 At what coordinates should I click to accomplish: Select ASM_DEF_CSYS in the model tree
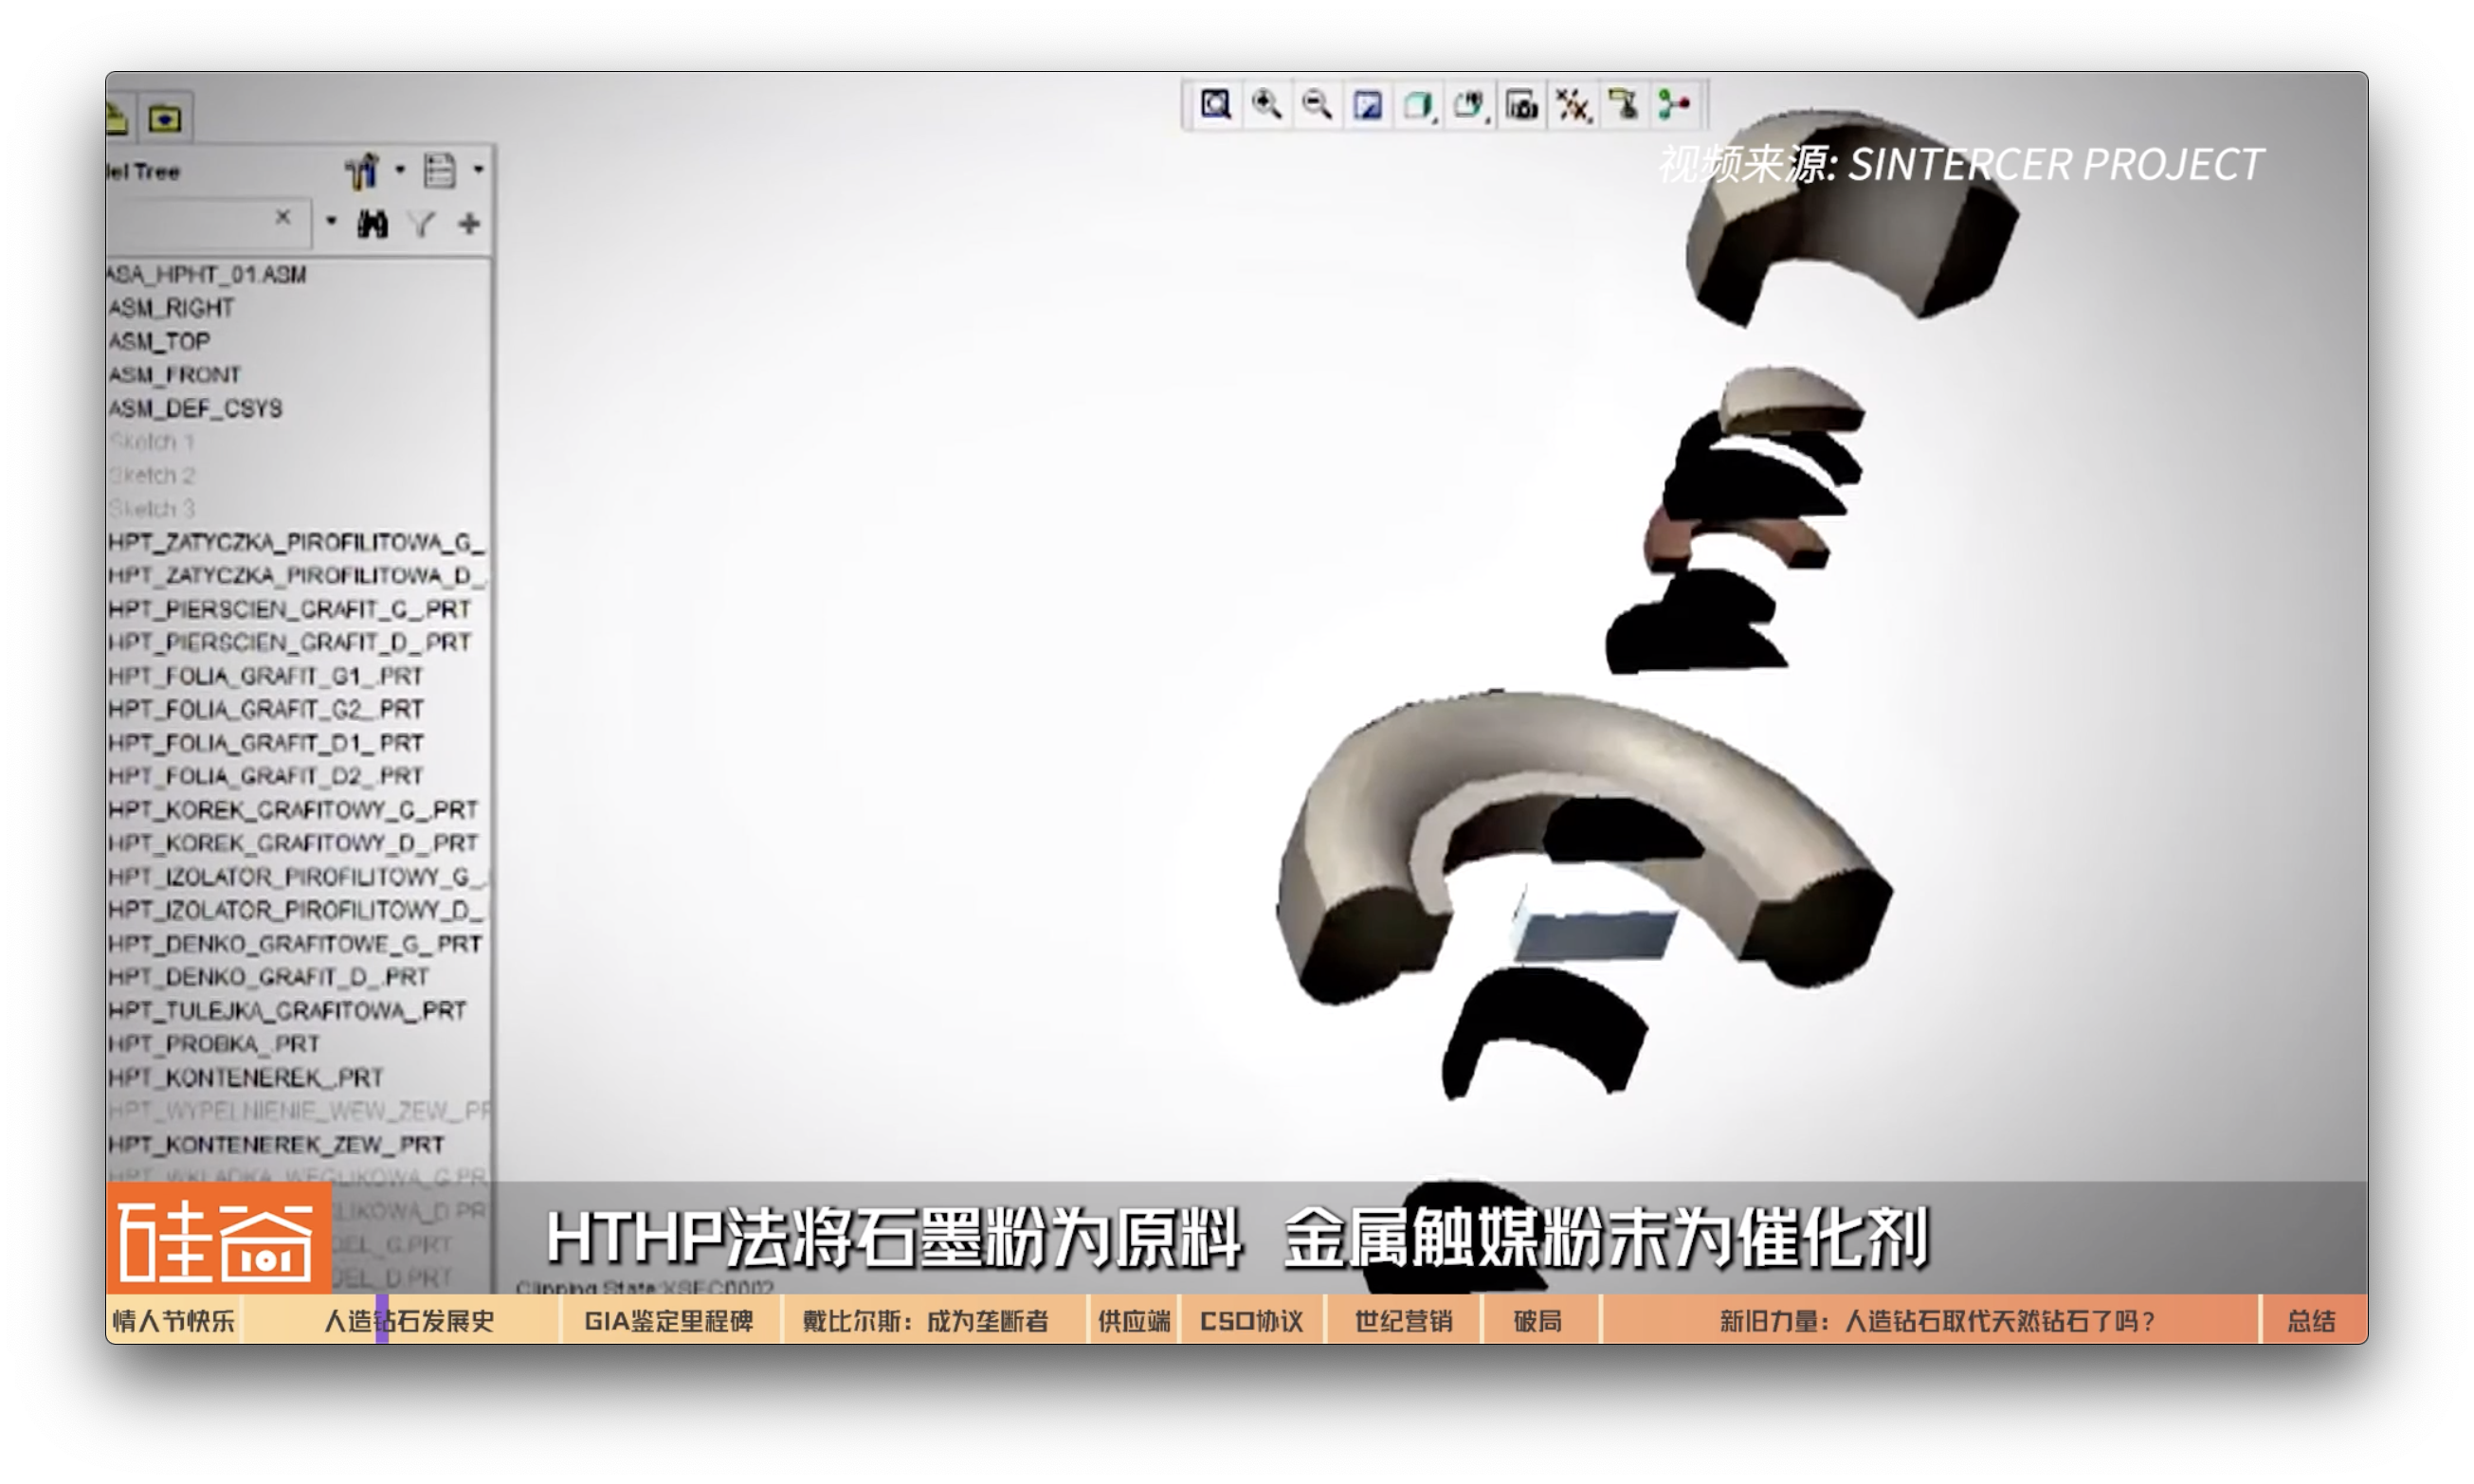click(x=196, y=408)
